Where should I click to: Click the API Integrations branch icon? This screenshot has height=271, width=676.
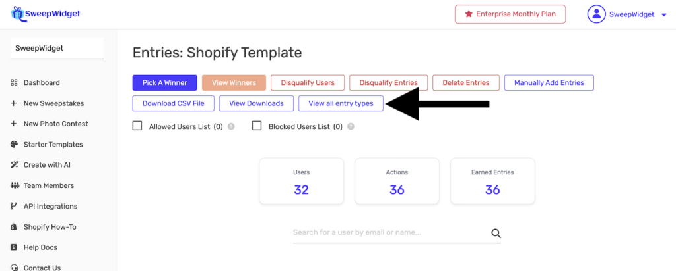14,207
